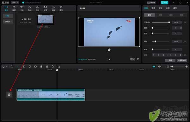Switch to the 变速 speed tab

tap(161, 8)
